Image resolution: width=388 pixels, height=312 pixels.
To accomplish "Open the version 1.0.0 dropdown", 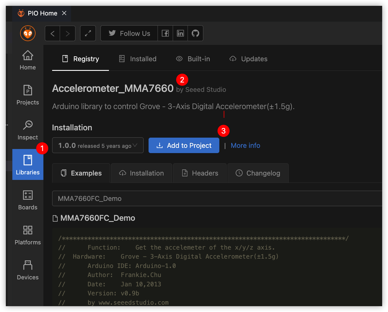I will coord(98,145).
